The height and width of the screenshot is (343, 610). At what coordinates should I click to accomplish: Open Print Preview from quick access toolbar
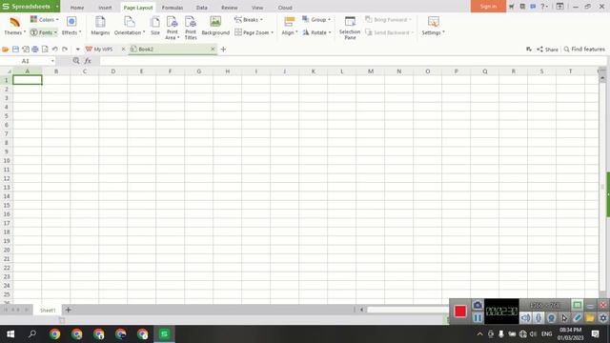click(x=45, y=49)
